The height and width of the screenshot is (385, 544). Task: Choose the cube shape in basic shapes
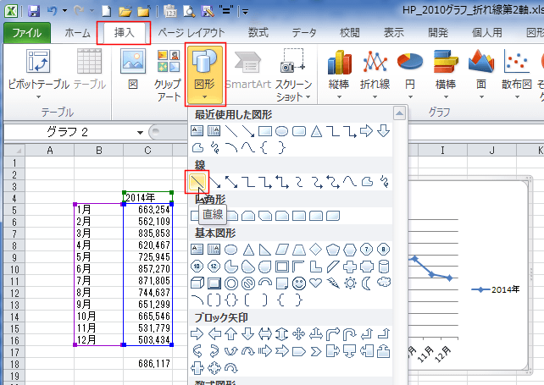(197, 282)
